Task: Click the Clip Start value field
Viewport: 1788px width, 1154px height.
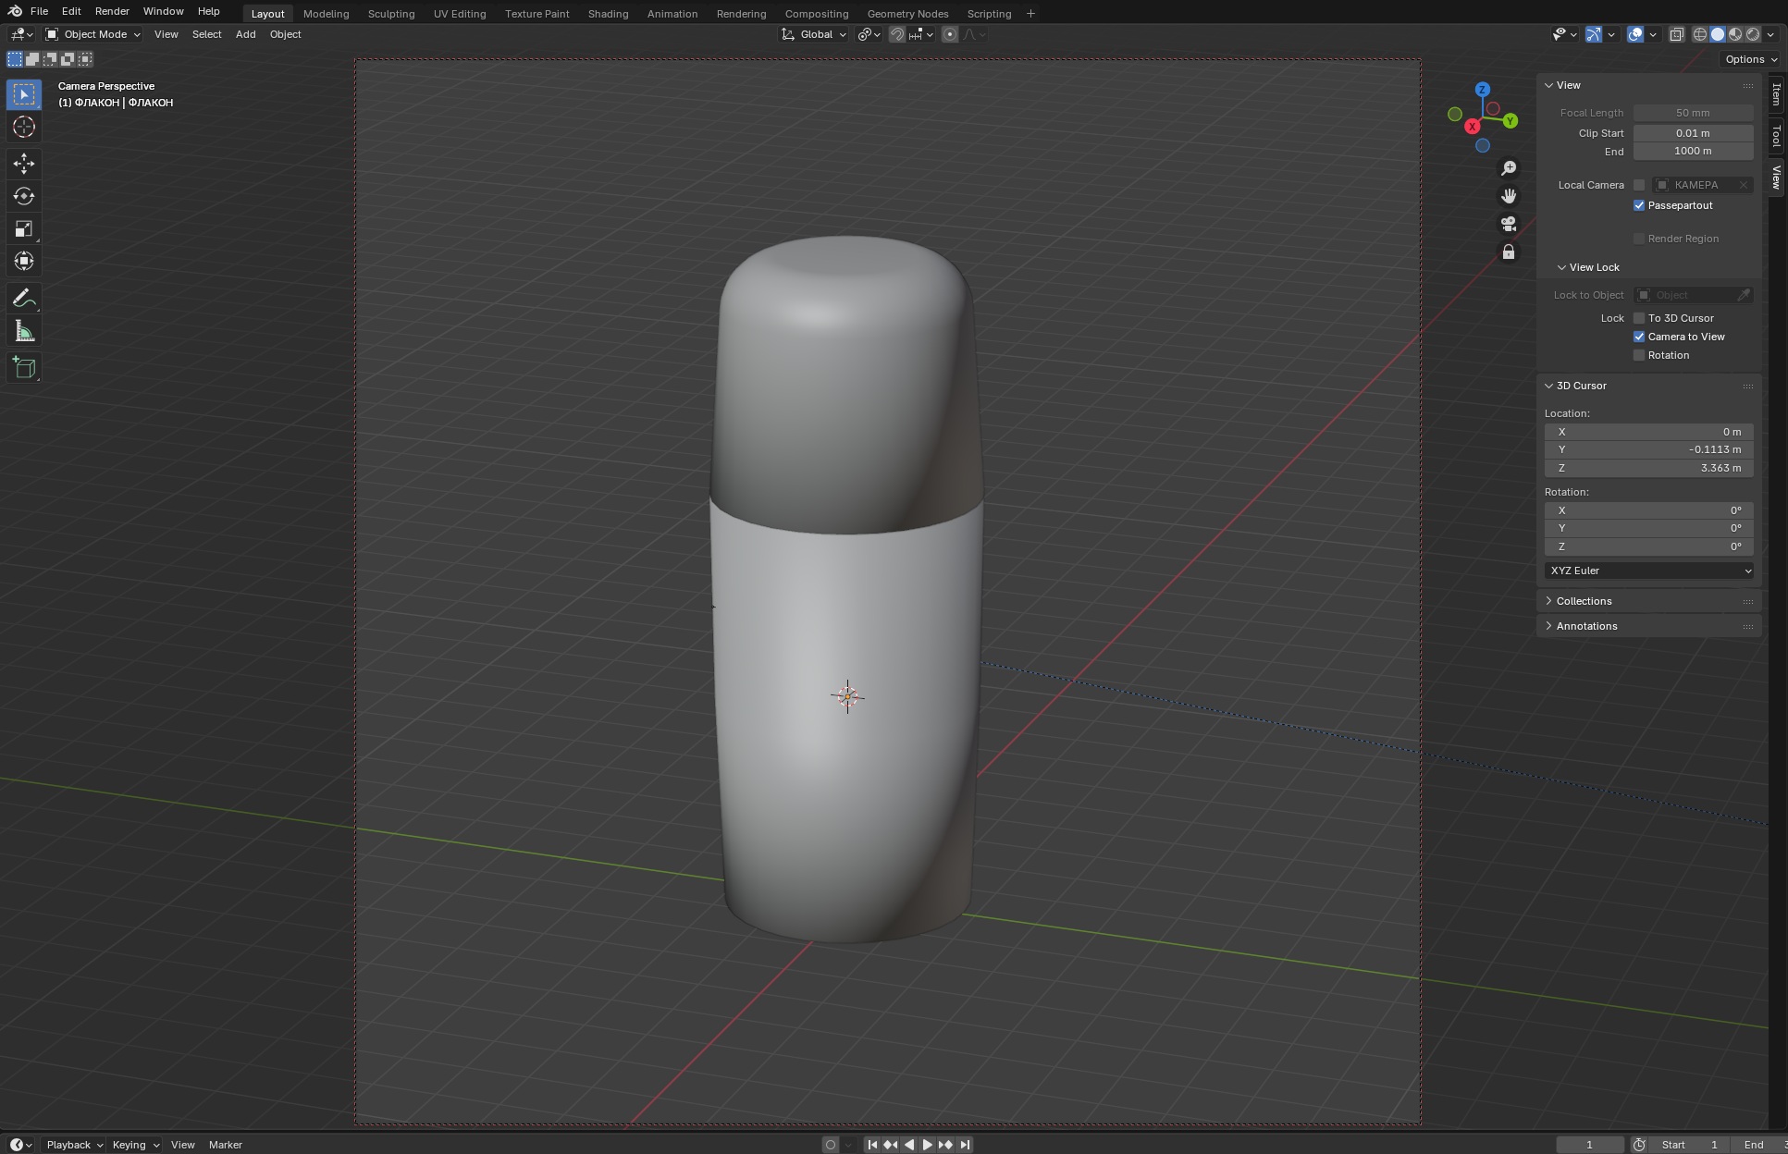Action: (x=1693, y=133)
